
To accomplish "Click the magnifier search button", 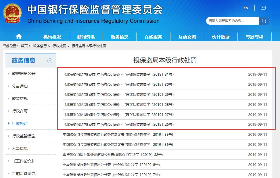I will coord(264,21).
